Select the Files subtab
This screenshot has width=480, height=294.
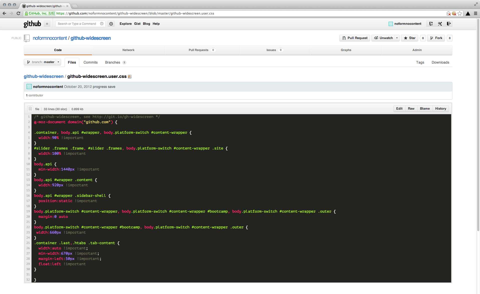pos(72,62)
